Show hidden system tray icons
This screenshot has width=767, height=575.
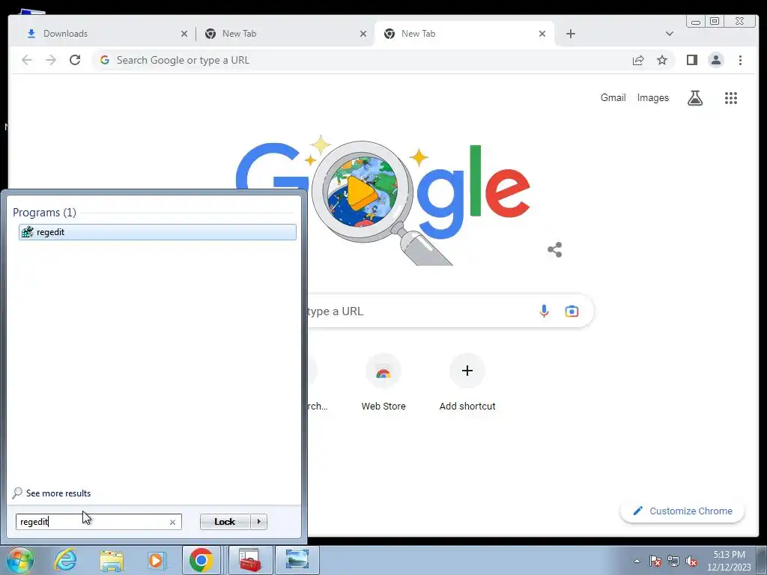(637, 561)
